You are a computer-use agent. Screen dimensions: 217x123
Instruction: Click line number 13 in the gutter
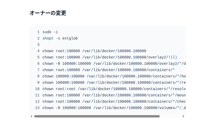point(37,108)
